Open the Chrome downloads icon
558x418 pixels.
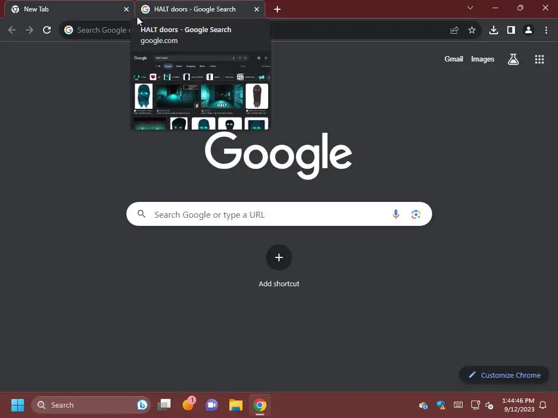pyautogui.click(x=494, y=30)
